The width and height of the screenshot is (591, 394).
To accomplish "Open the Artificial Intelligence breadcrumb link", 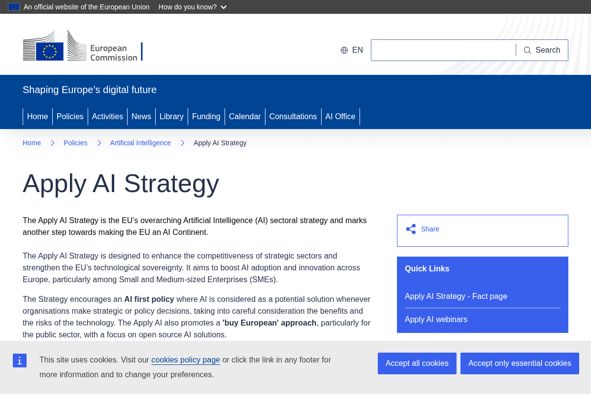I will click(x=140, y=143).
